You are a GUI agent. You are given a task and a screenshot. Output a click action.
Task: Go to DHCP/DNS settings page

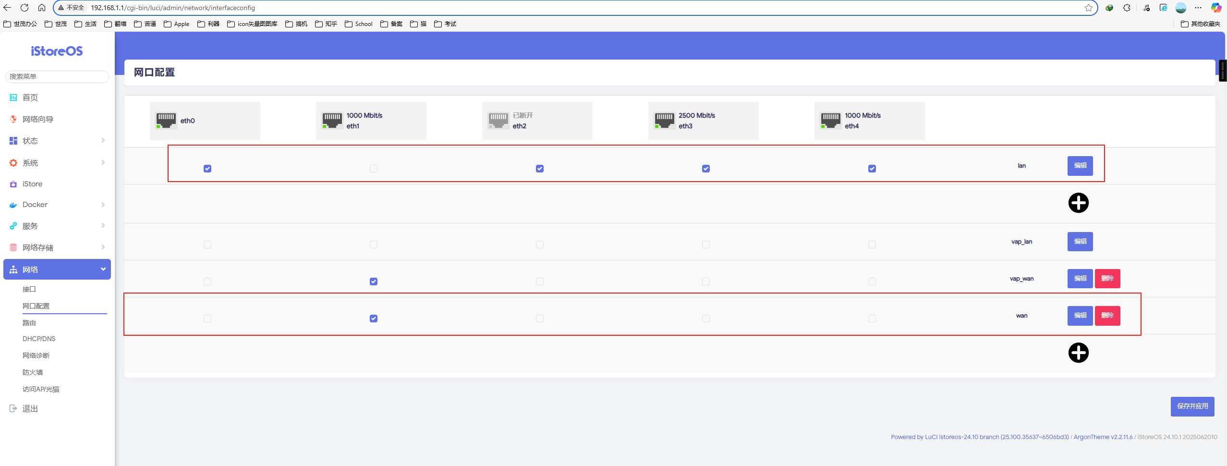[x=39, y=339]
